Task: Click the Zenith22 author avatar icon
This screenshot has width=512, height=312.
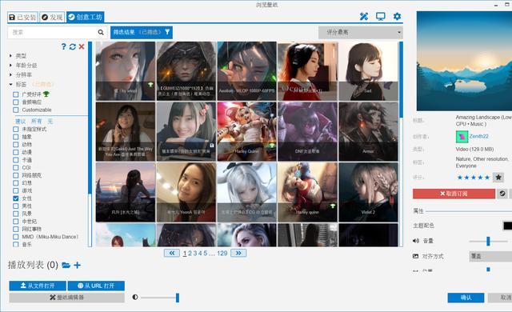Action: [x=462, y=137]
